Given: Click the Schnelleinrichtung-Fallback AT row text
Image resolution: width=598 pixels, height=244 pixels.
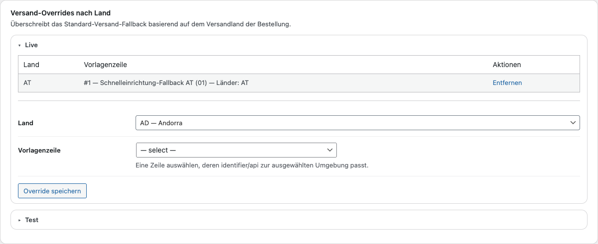Looking at the screenshot, I should pyautogui.click(x=166, y=83).
